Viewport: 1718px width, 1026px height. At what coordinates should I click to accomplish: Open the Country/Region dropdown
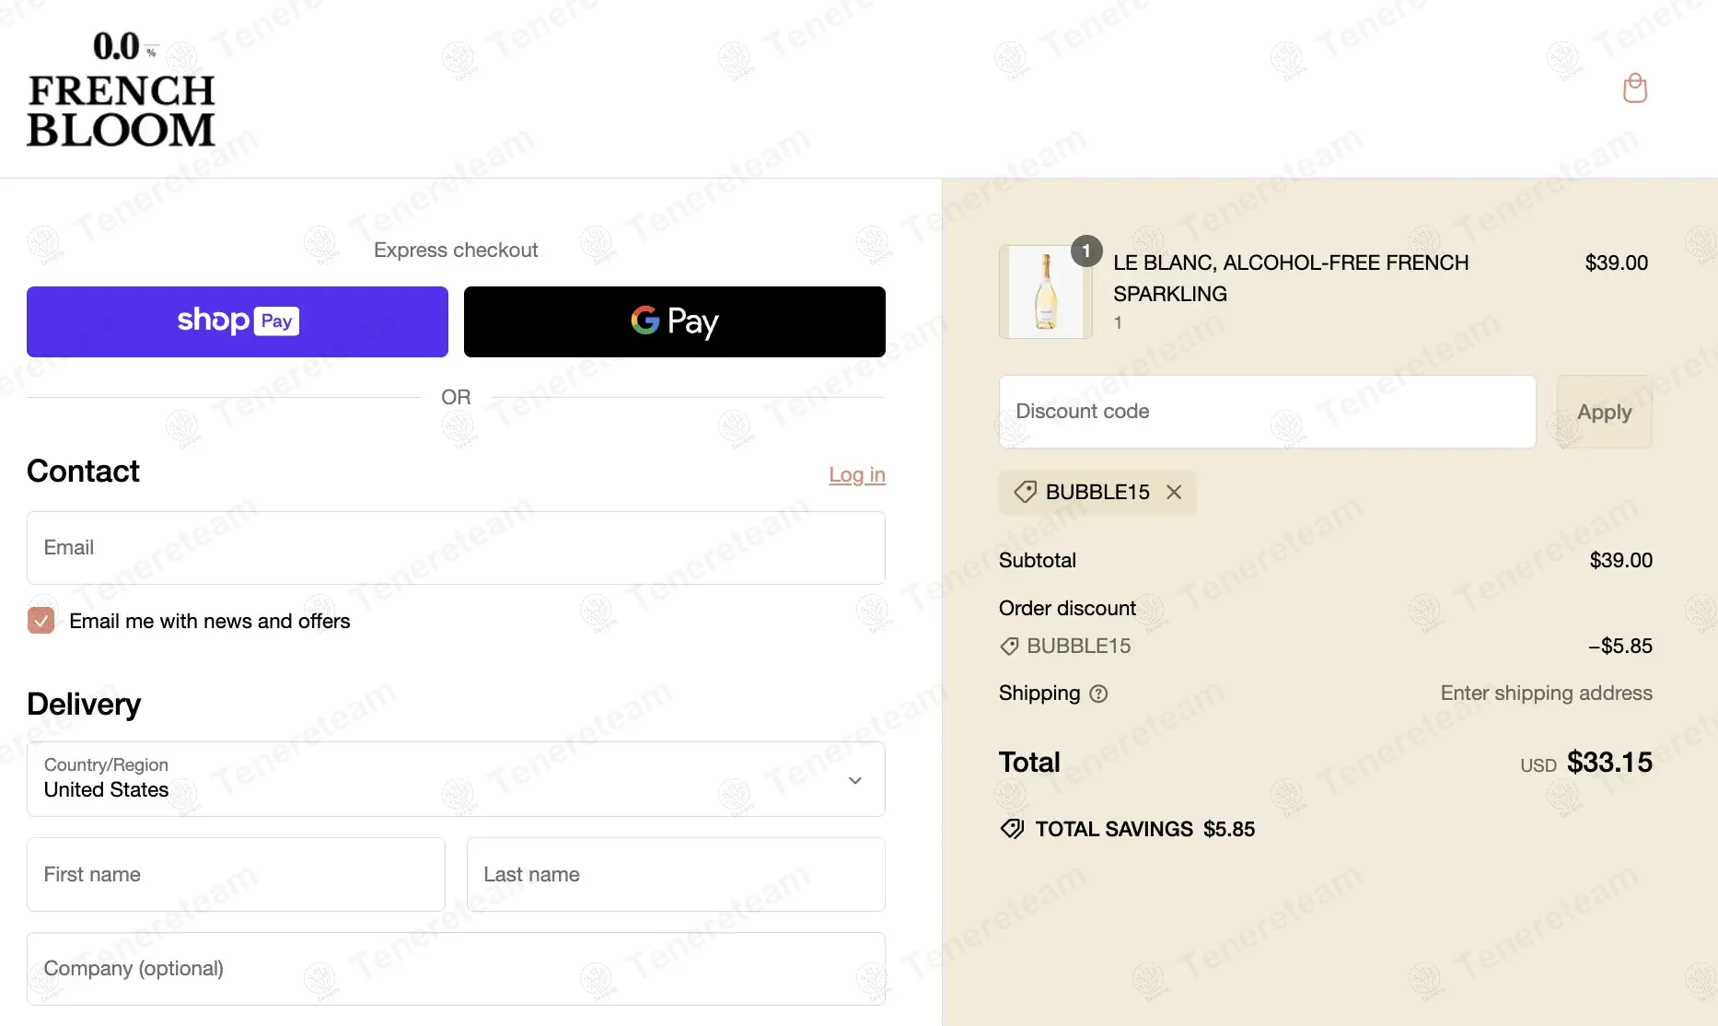(456, 779)
